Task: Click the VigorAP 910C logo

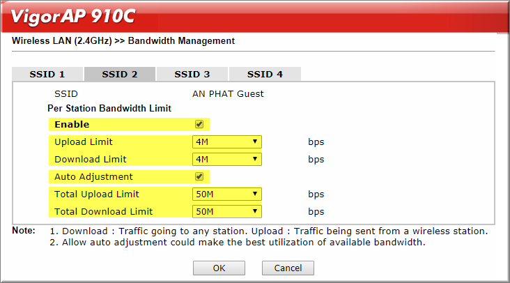Action: [73, 16]
